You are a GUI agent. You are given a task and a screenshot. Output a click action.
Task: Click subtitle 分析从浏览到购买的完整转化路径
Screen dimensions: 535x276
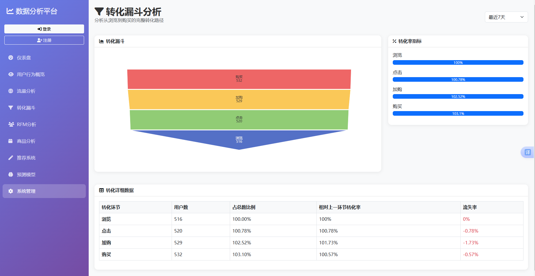pos(129,20)
